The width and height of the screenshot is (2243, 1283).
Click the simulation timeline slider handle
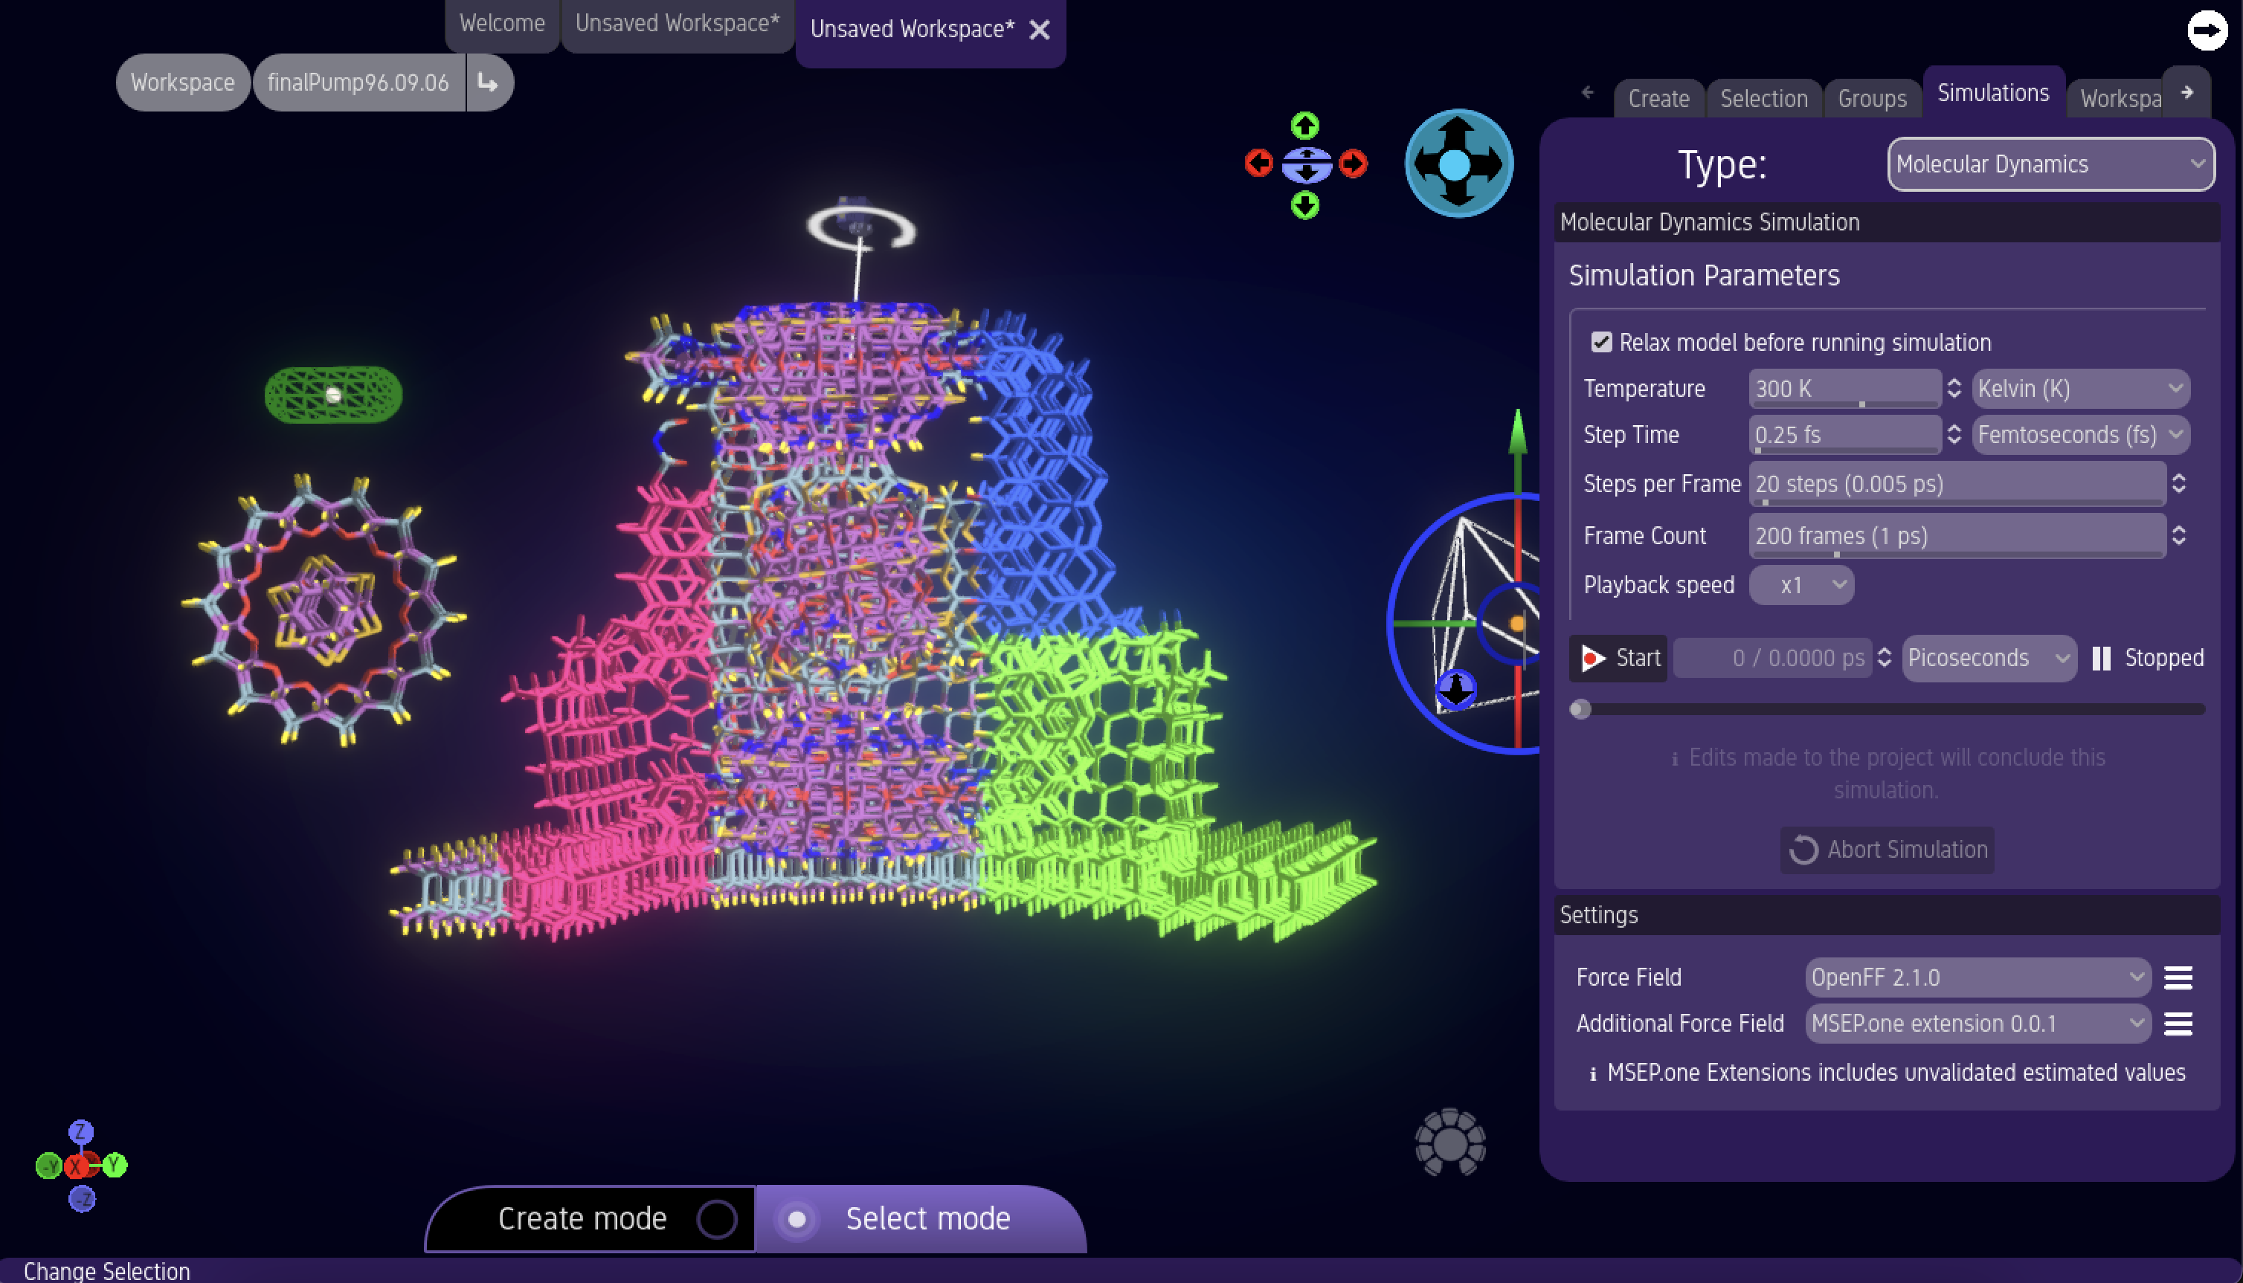tap(1580, 709)
